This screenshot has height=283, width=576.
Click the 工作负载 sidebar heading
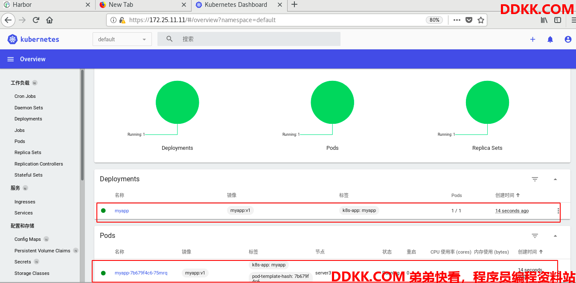20,83
